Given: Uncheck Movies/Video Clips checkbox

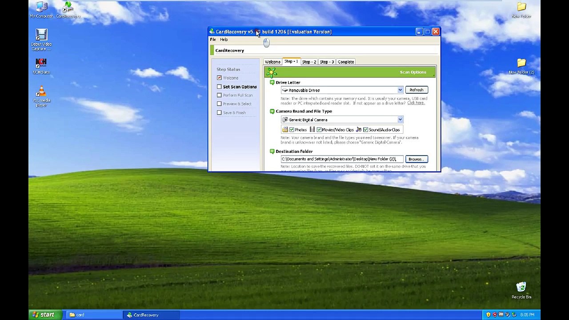Looking at the screenshot, I should (319, 130).
